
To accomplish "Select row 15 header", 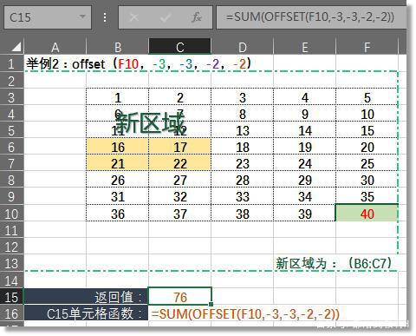I will coord(12,297).
